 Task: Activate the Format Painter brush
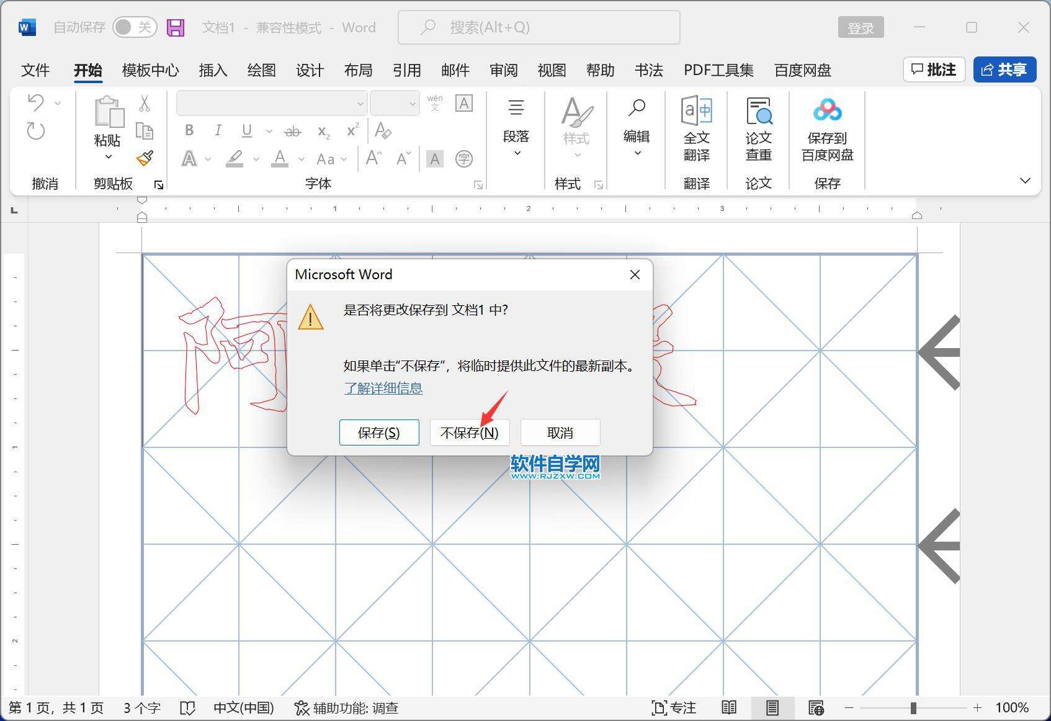(x=145, y=158)
